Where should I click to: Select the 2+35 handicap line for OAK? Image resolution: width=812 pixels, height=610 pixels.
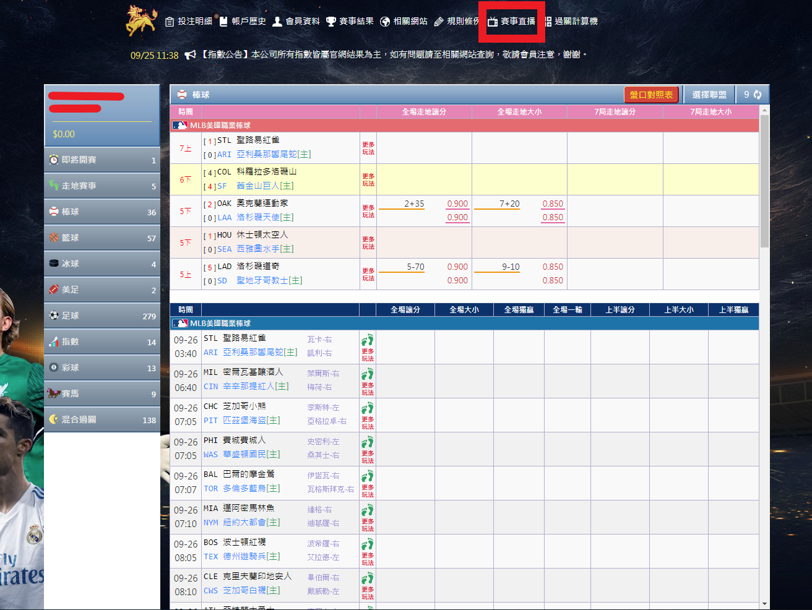pyautogui.click(x=415, y=204)
